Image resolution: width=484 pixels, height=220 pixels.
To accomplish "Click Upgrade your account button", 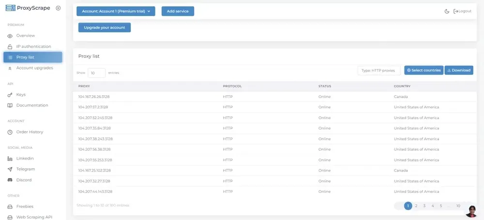I will 105,28.
